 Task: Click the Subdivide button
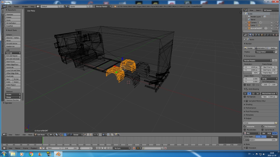[x=13, y=67]
